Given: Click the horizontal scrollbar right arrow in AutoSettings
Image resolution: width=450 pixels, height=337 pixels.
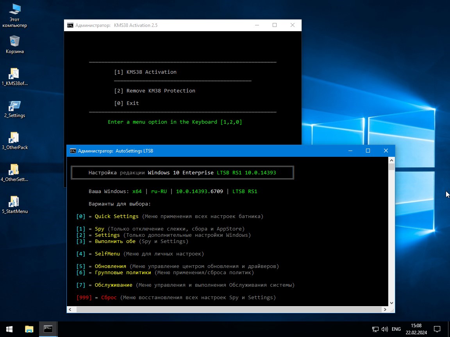Looking at the screenshot, I should pos(385,309).
